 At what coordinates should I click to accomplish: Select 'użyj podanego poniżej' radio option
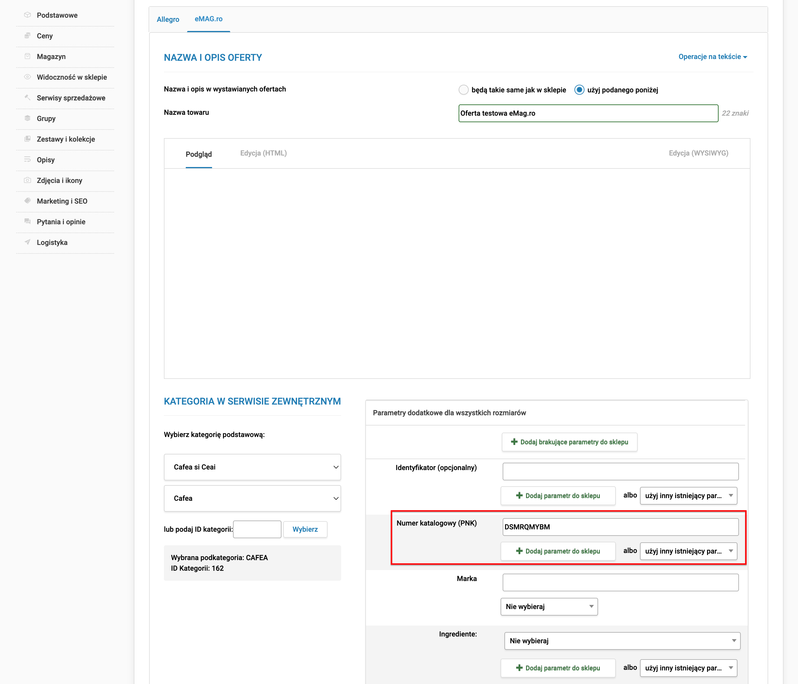click(x=579, y=90)
